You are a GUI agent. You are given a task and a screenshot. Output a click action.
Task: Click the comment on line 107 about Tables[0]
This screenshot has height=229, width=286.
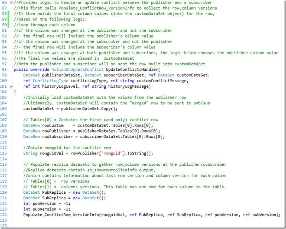coord(91,120)
